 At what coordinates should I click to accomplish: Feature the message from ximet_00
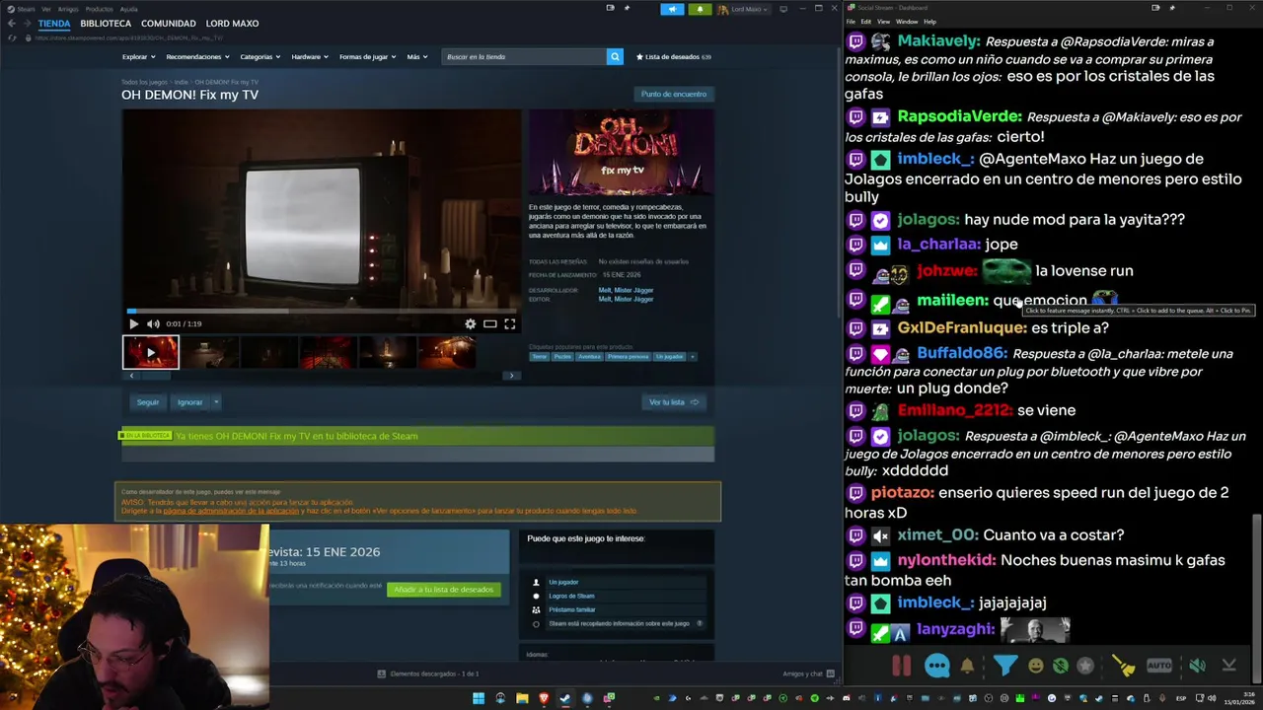(x=1053, y=534)
